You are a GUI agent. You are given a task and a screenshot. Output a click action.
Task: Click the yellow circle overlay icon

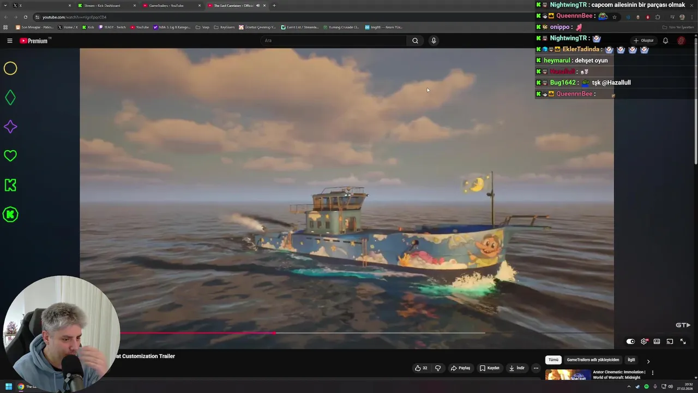point(10,68)
